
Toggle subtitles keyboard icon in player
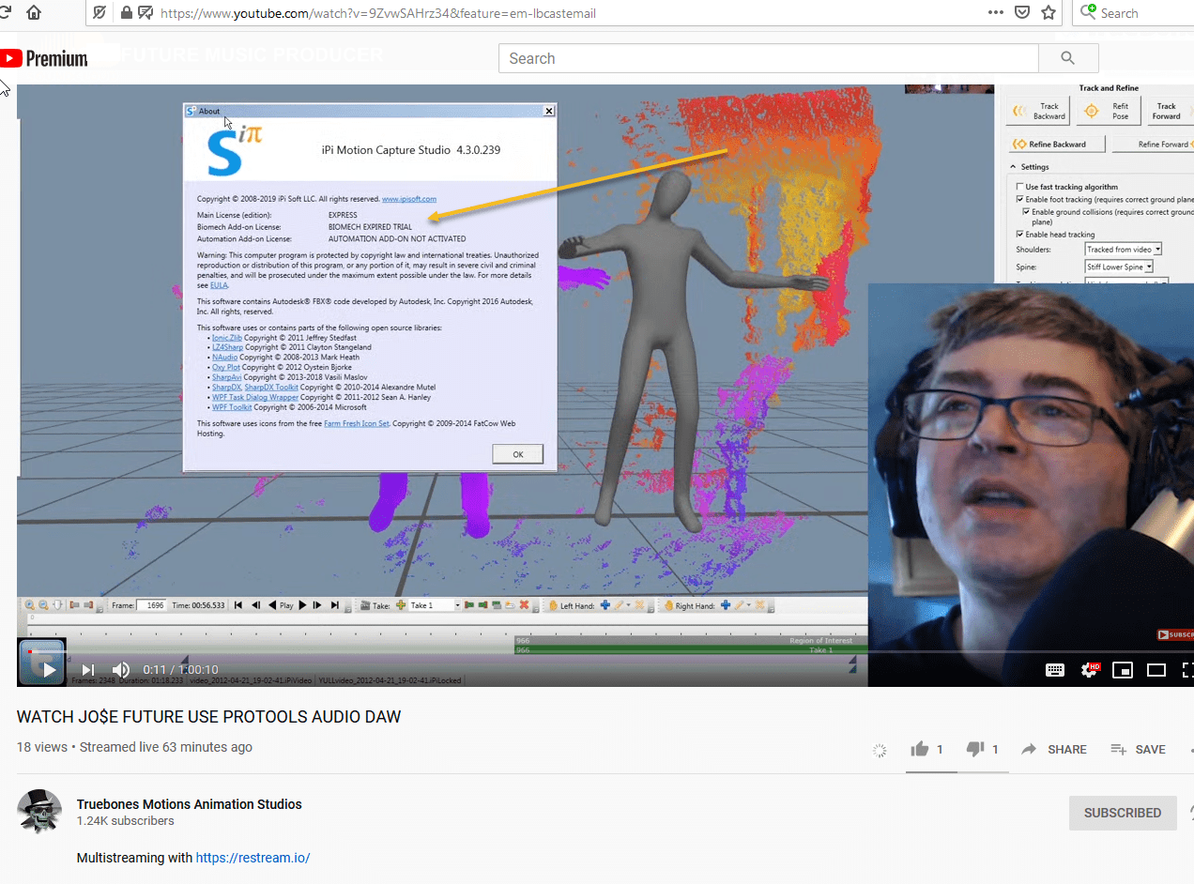click(1055, 670)
